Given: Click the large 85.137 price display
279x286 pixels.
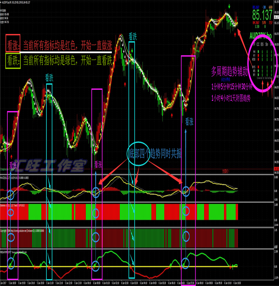Looking at the screenshot, I should point(262,15).
